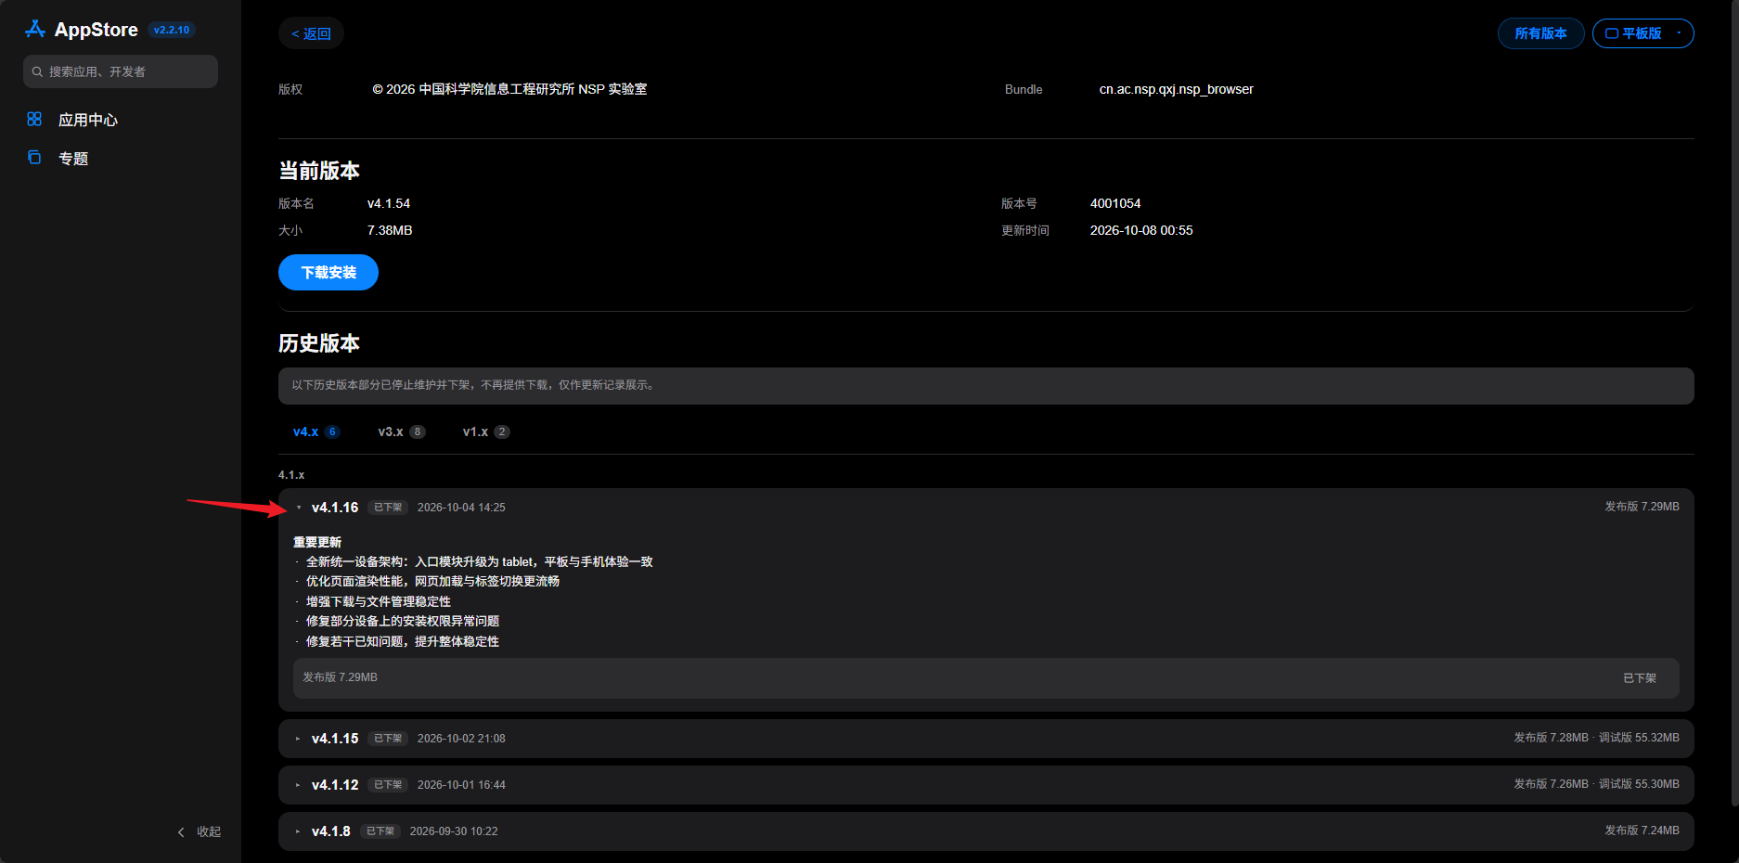This screenshot has width=1739, height=863.
Task: Expand the v4.1.15 version entry
Action: tap(298, 739)
